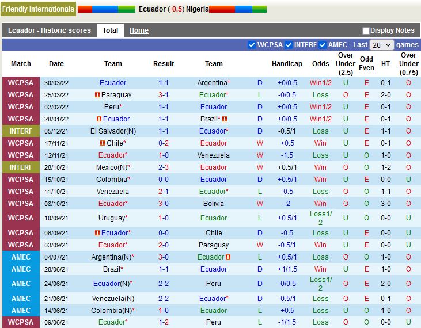Toggle the WCPSA filter checkbox
The height and width of the screenshot is (328, 421).
(x=252, y=45)
